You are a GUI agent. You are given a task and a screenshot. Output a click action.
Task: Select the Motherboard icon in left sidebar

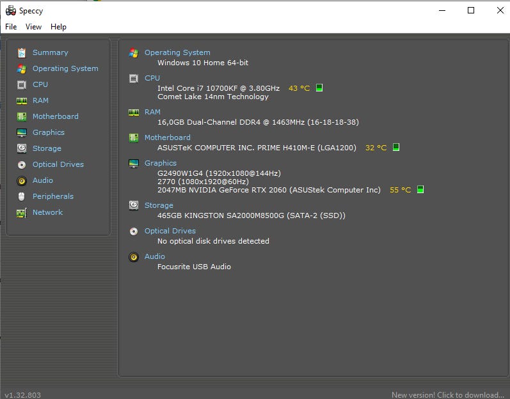(x=22, y=116)
